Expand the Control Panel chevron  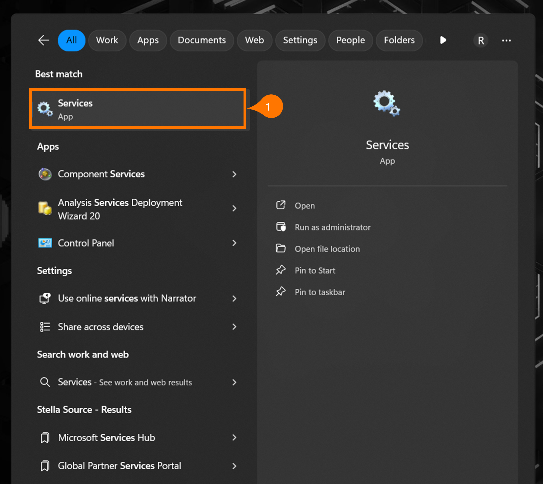tap(234, 243)
